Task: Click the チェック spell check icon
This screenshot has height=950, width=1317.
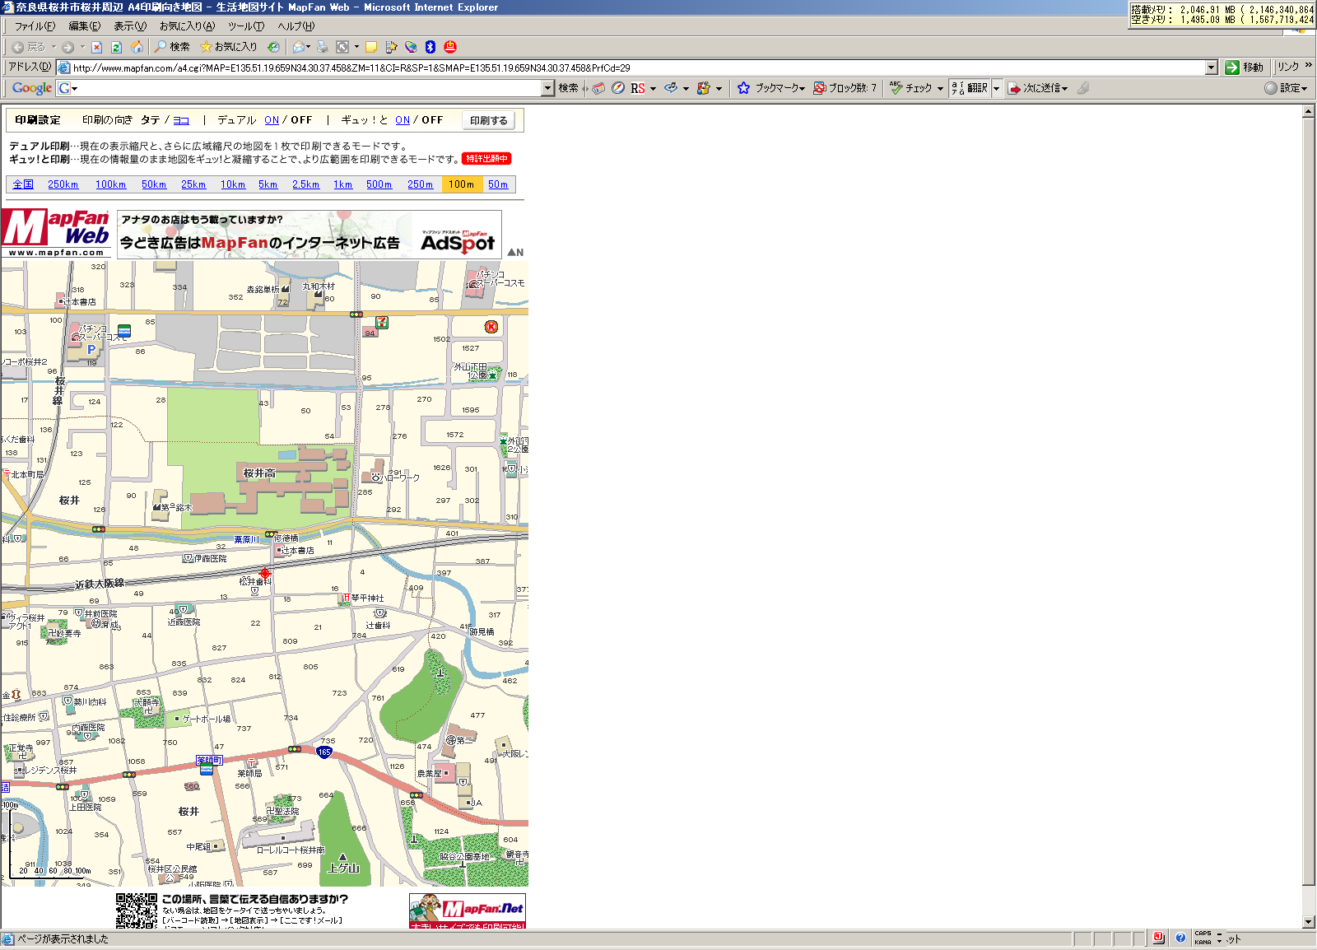Action: pos(896,88)
